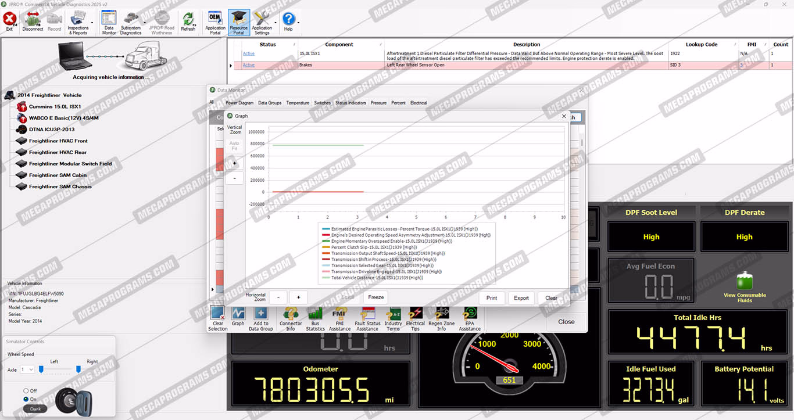Select the On ignition radio button
The height and width of the screenshot is (420, 794).
[26, 399]
